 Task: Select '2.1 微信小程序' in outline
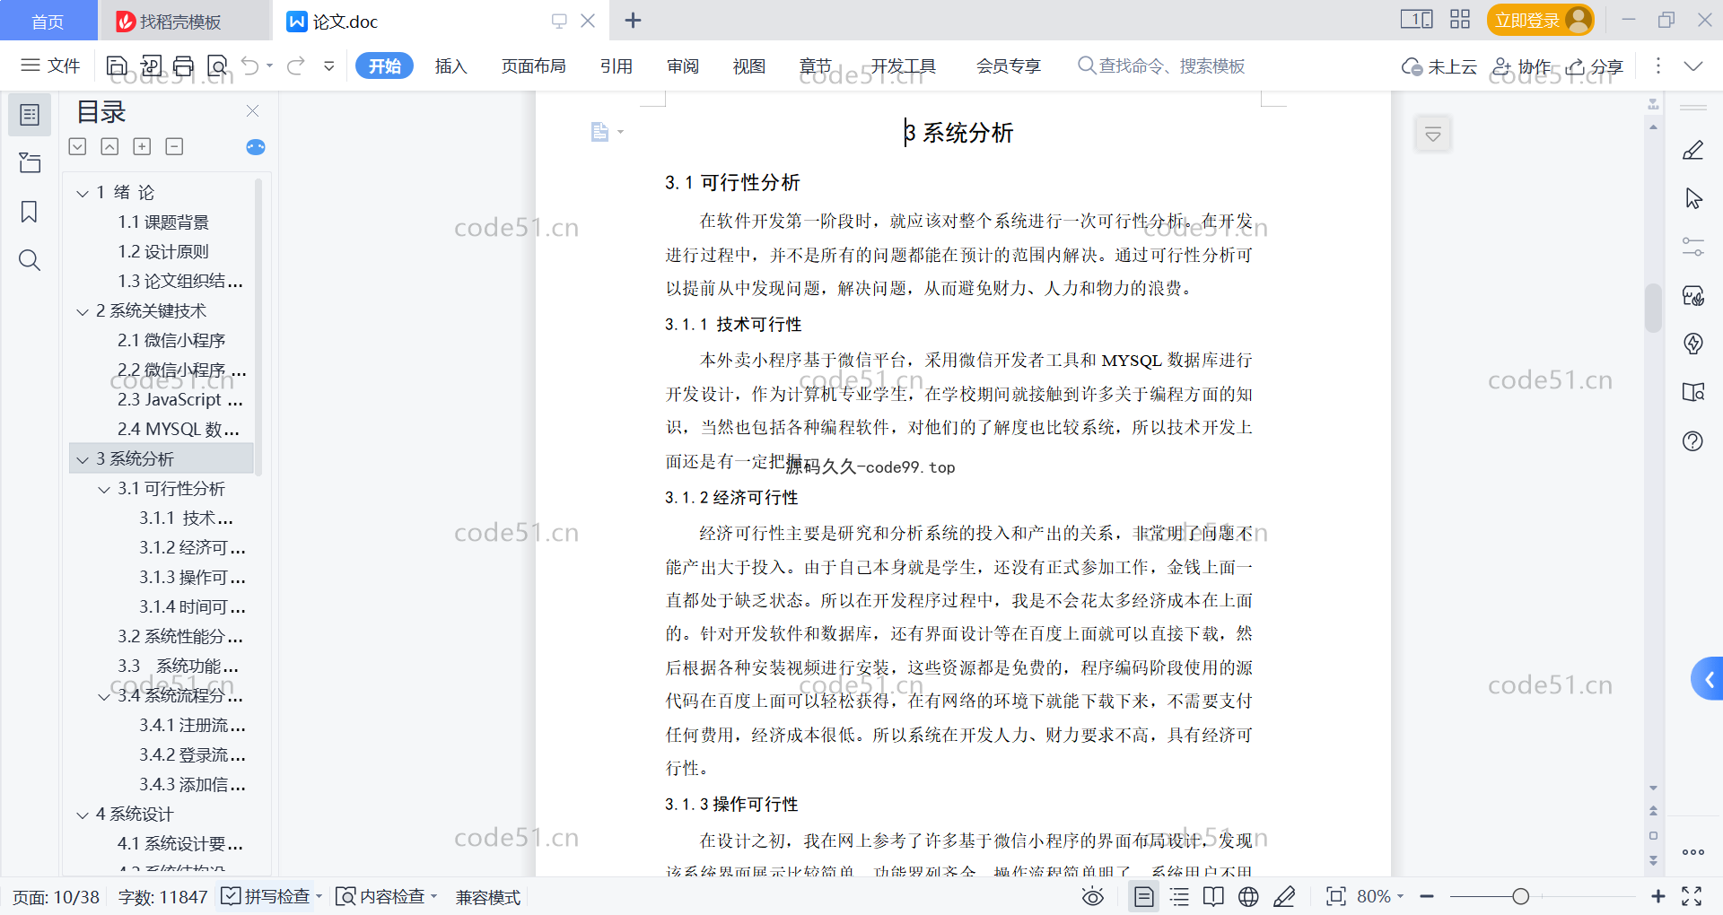(x=171, y=341)
